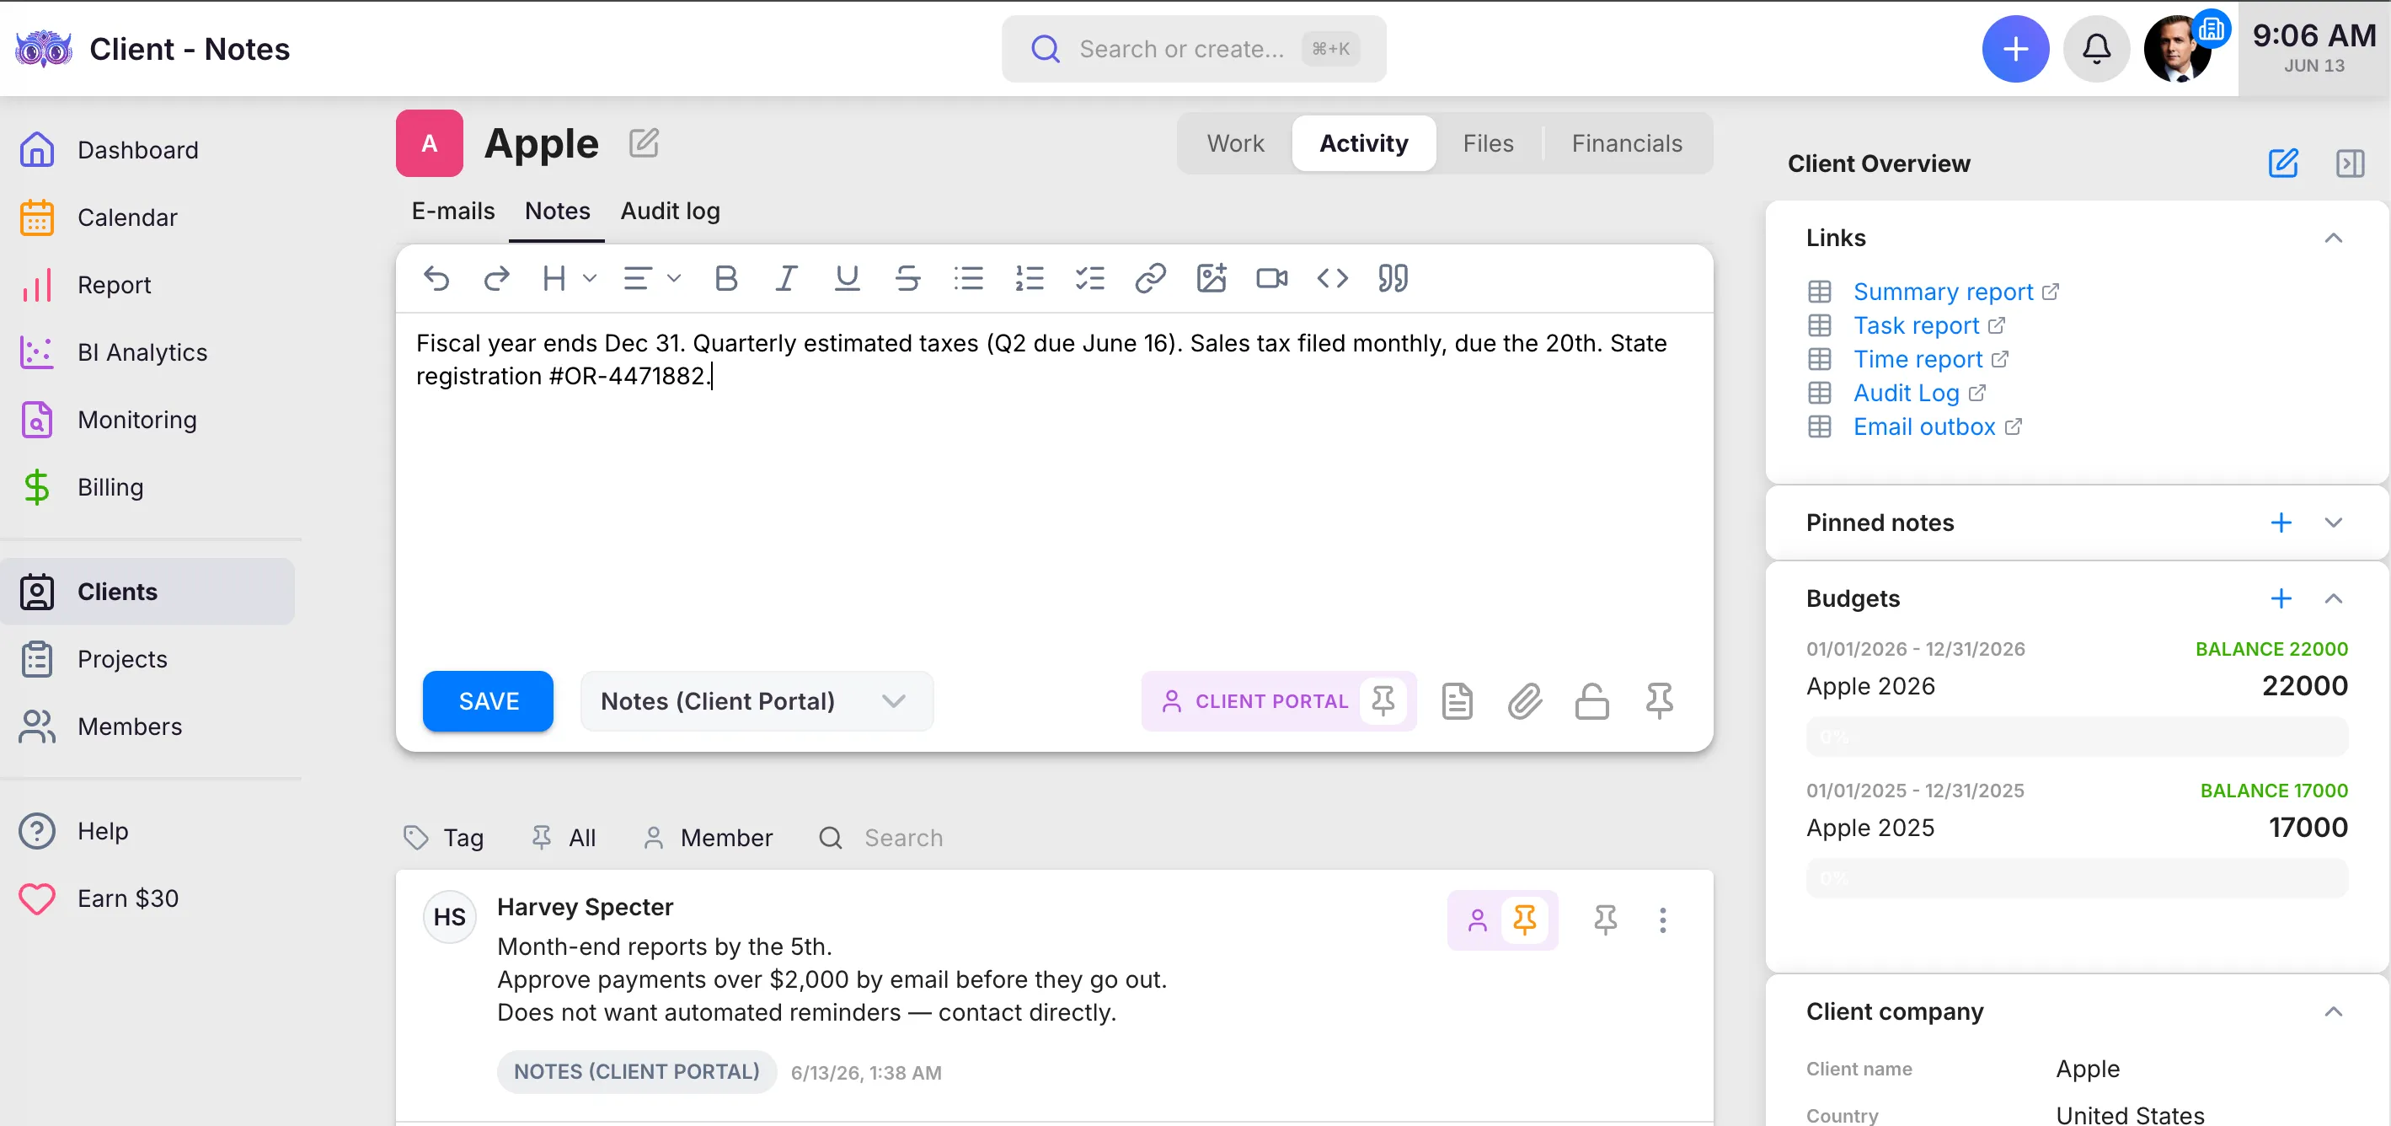Collapse the Budgets section
This screenshot has height=1126, width=2391.
click(x=2334, y=598)
